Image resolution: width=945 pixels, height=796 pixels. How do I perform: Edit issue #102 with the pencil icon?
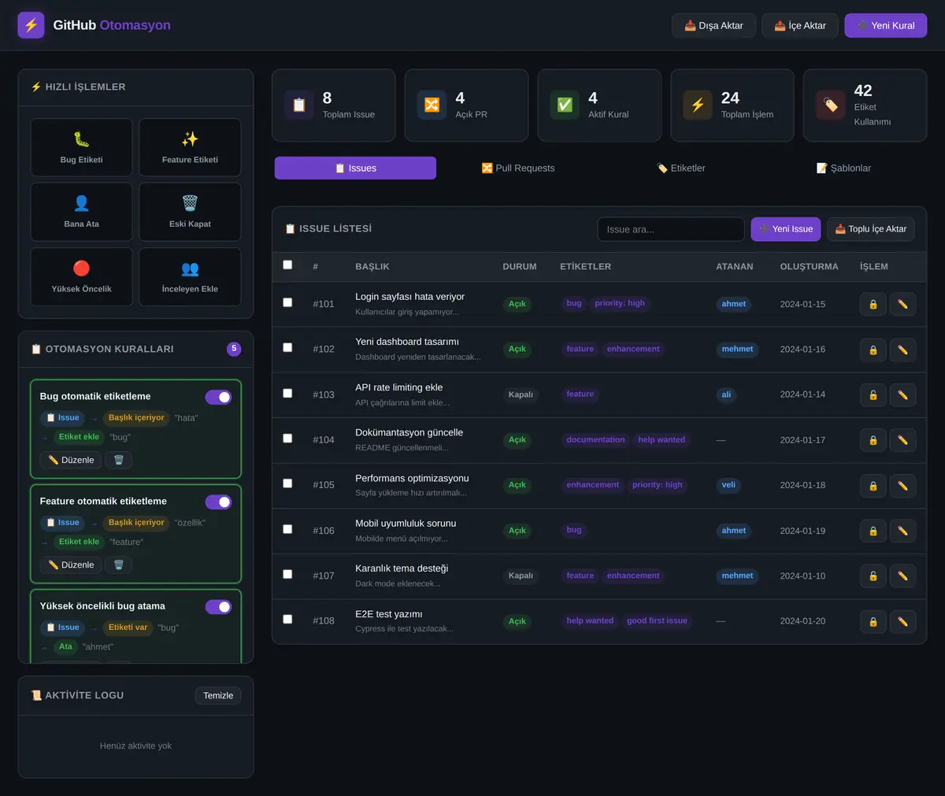pyautogui.click(x=902, y=350)
